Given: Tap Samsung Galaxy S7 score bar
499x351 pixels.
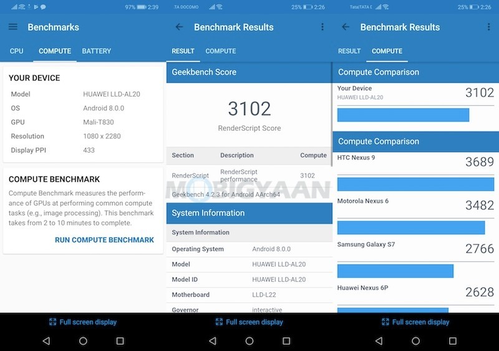Looking at the screenshot, I should coord(395,271).
